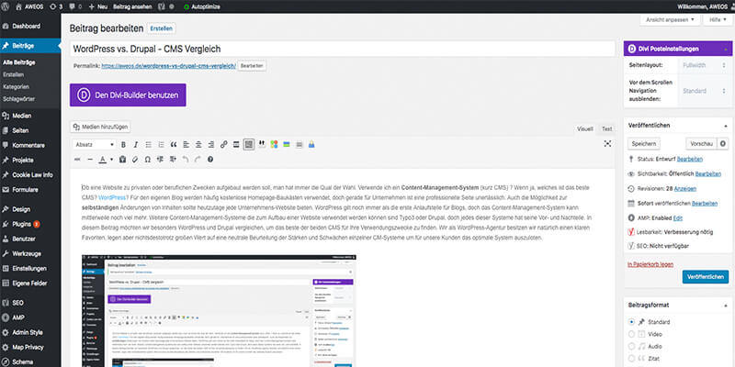
Task: Click Bearbeiten next to Status: Entwurf
Action: coord(690,159)
